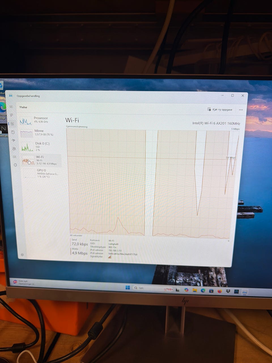Open the hamburger navigation menu
Viewport: 272px width, 363px height.
(11, 107)
